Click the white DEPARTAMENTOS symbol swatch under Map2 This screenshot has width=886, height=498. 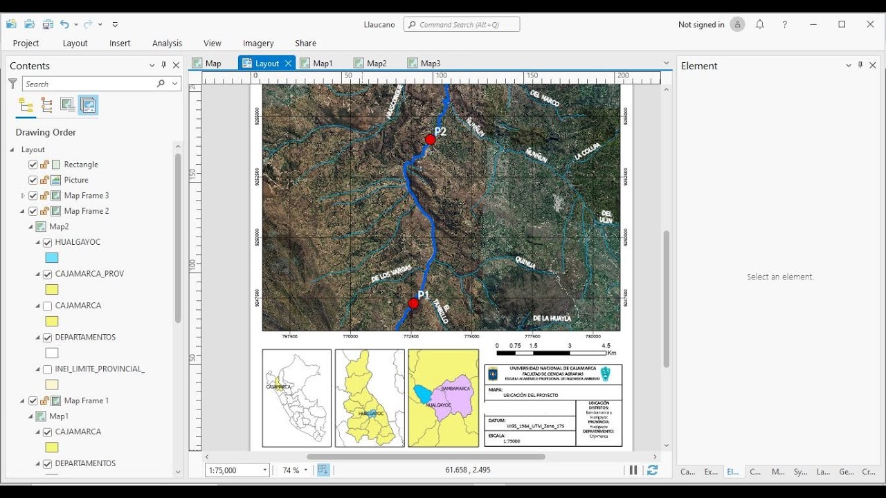52,353
